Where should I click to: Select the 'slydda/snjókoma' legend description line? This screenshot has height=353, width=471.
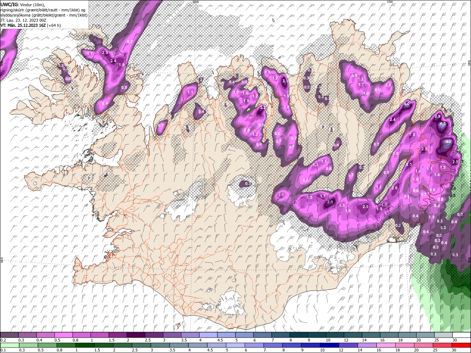[44, 15]
